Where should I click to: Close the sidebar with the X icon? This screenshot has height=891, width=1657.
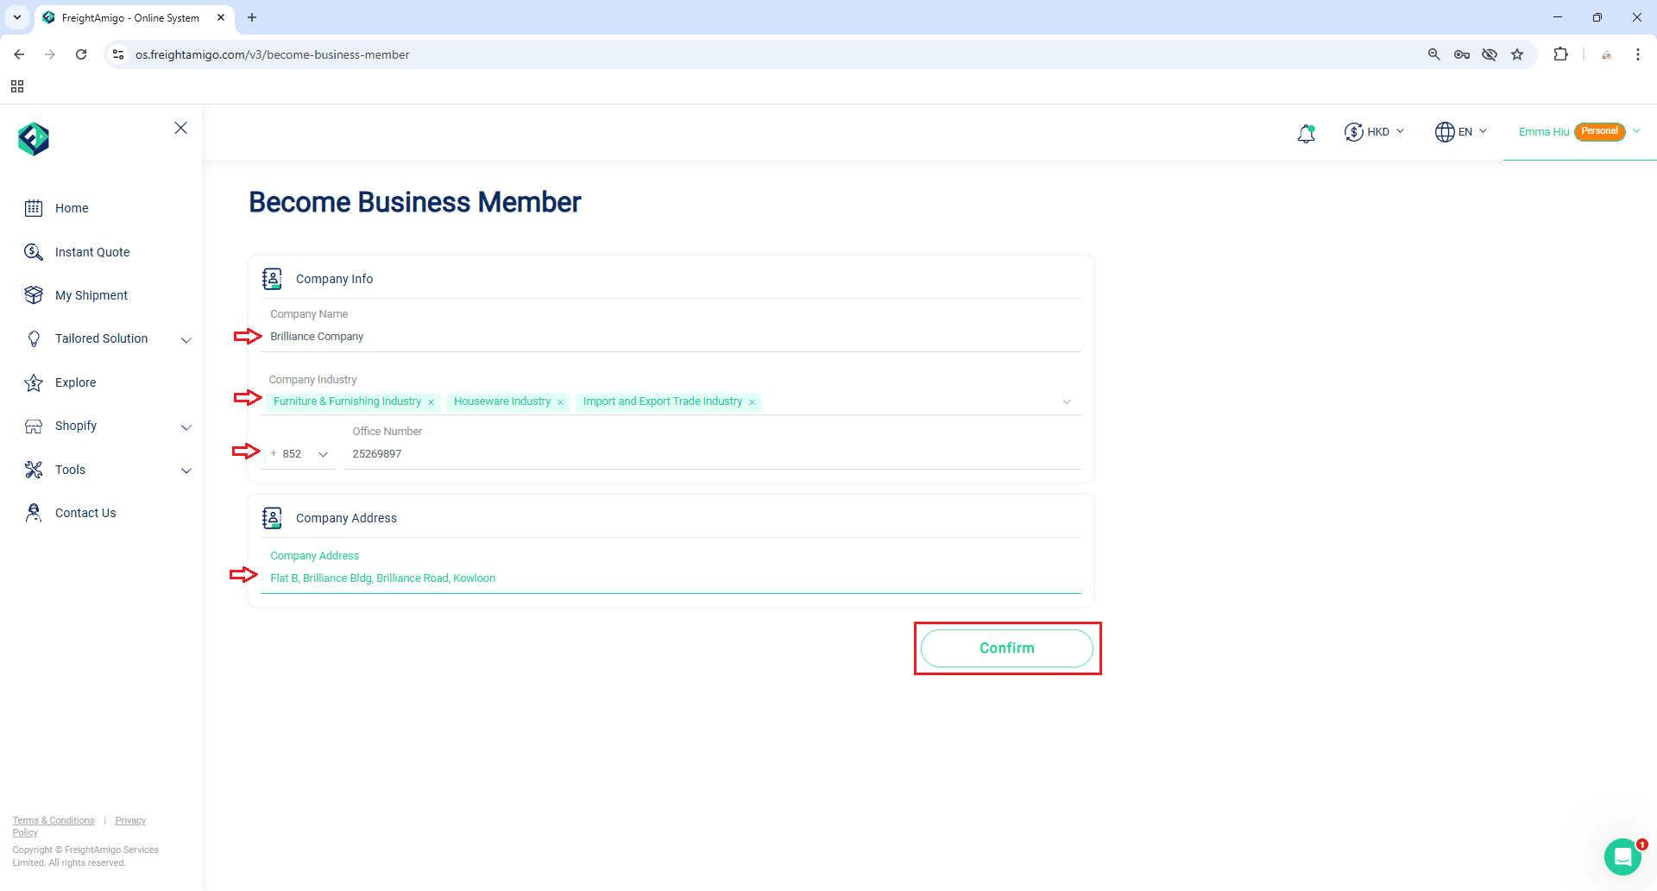180,128
